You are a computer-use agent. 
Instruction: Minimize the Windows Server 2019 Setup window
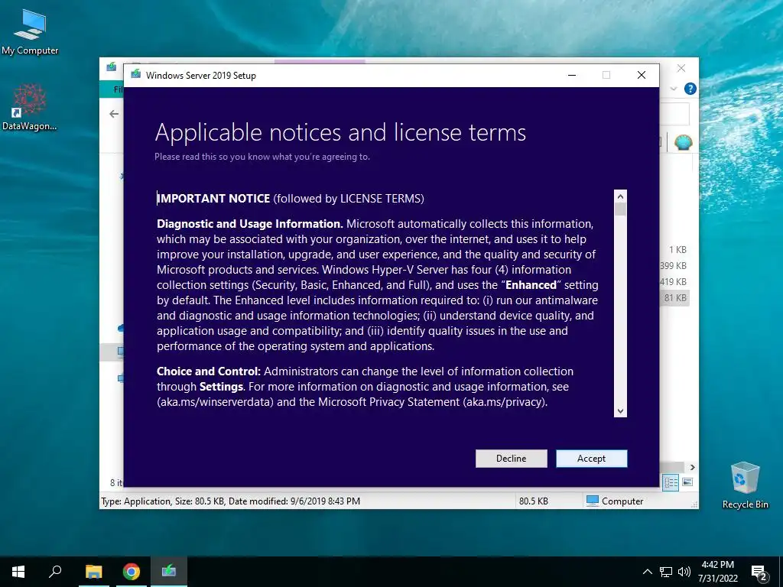572,76
